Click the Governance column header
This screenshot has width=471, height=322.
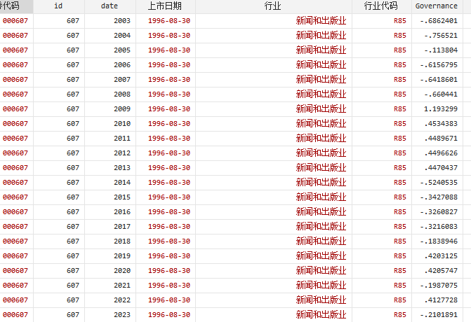[436, 6]
